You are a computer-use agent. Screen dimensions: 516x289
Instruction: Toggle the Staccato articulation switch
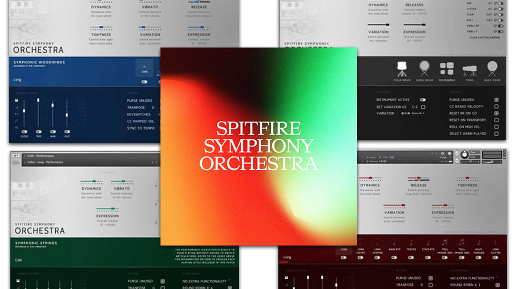(428, 258)
